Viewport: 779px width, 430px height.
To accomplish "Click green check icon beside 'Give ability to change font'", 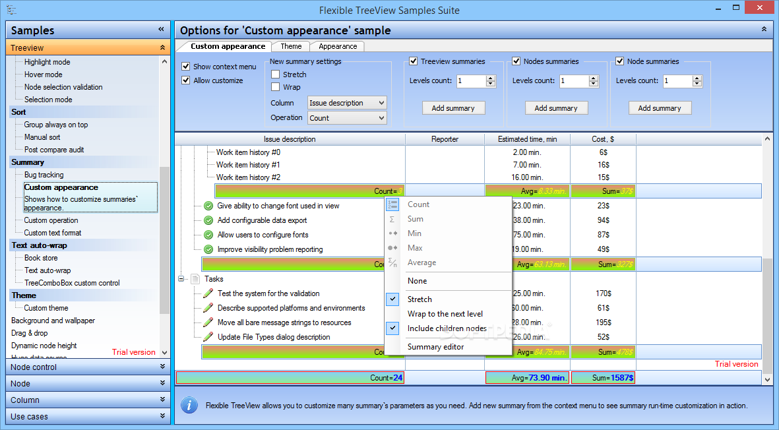I will point(208,206).
